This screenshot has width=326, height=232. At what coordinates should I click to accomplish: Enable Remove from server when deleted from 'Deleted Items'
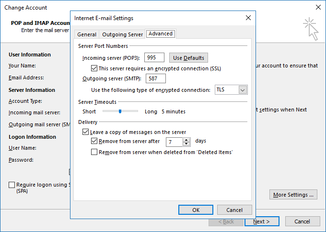[x=94, y=152]
